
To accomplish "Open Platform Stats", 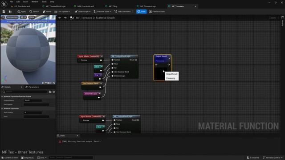I will [x=157, y=12].
